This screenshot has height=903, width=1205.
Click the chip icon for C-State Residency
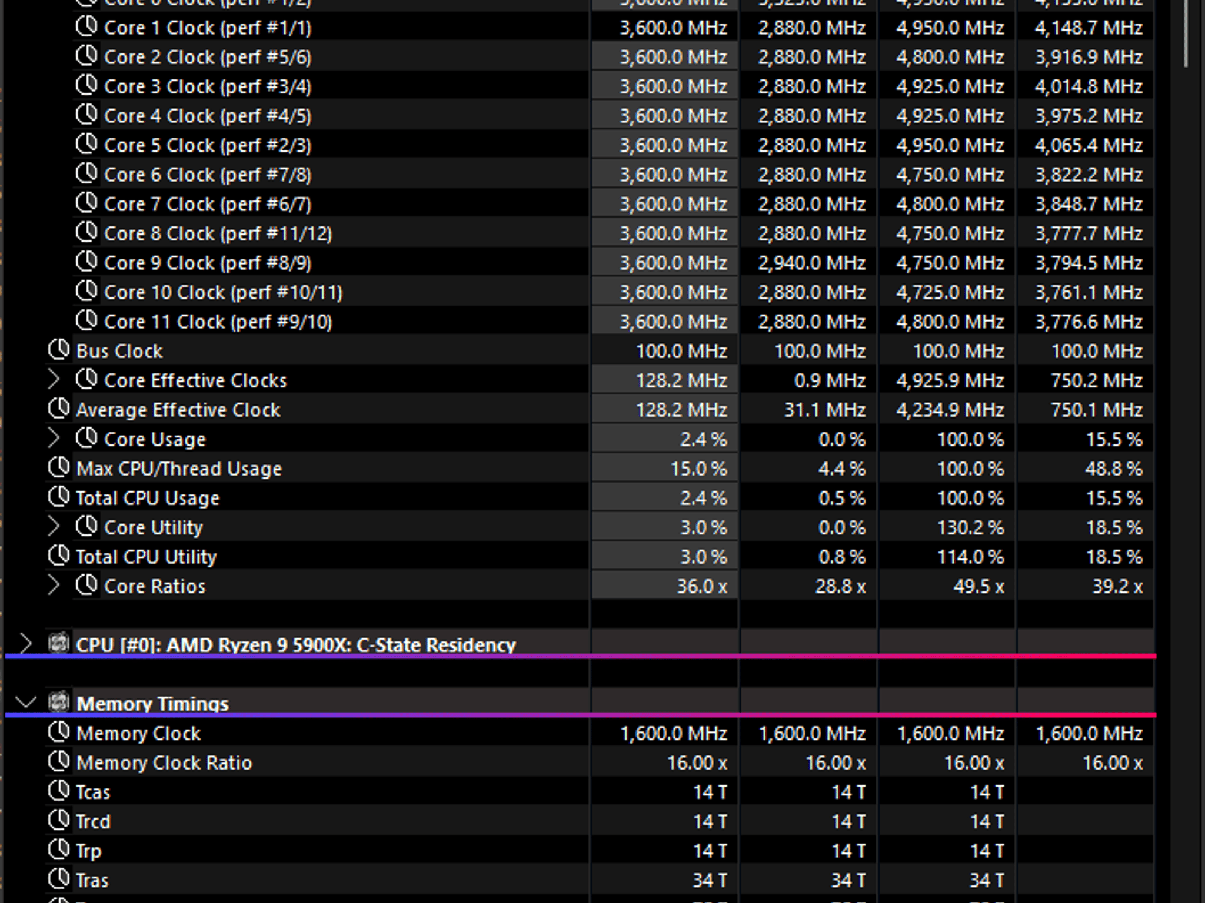[x=59, y=643]
